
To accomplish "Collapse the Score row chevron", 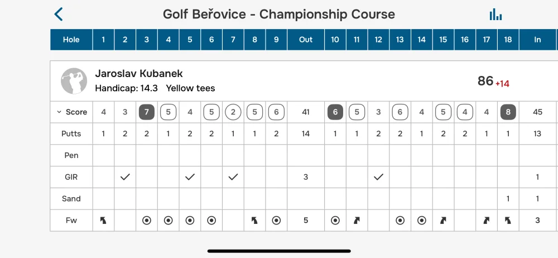I will click(59, 112).
